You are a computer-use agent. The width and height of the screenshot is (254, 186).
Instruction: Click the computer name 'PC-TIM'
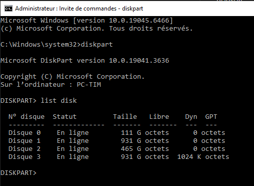click(x=89, y=85)
